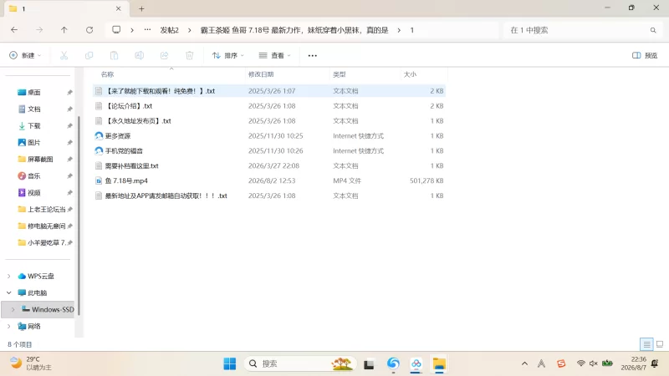The width and height of the screenshot is (669, 376).
Task: Click the battery tray icon
Action: [x=607, y=363]
